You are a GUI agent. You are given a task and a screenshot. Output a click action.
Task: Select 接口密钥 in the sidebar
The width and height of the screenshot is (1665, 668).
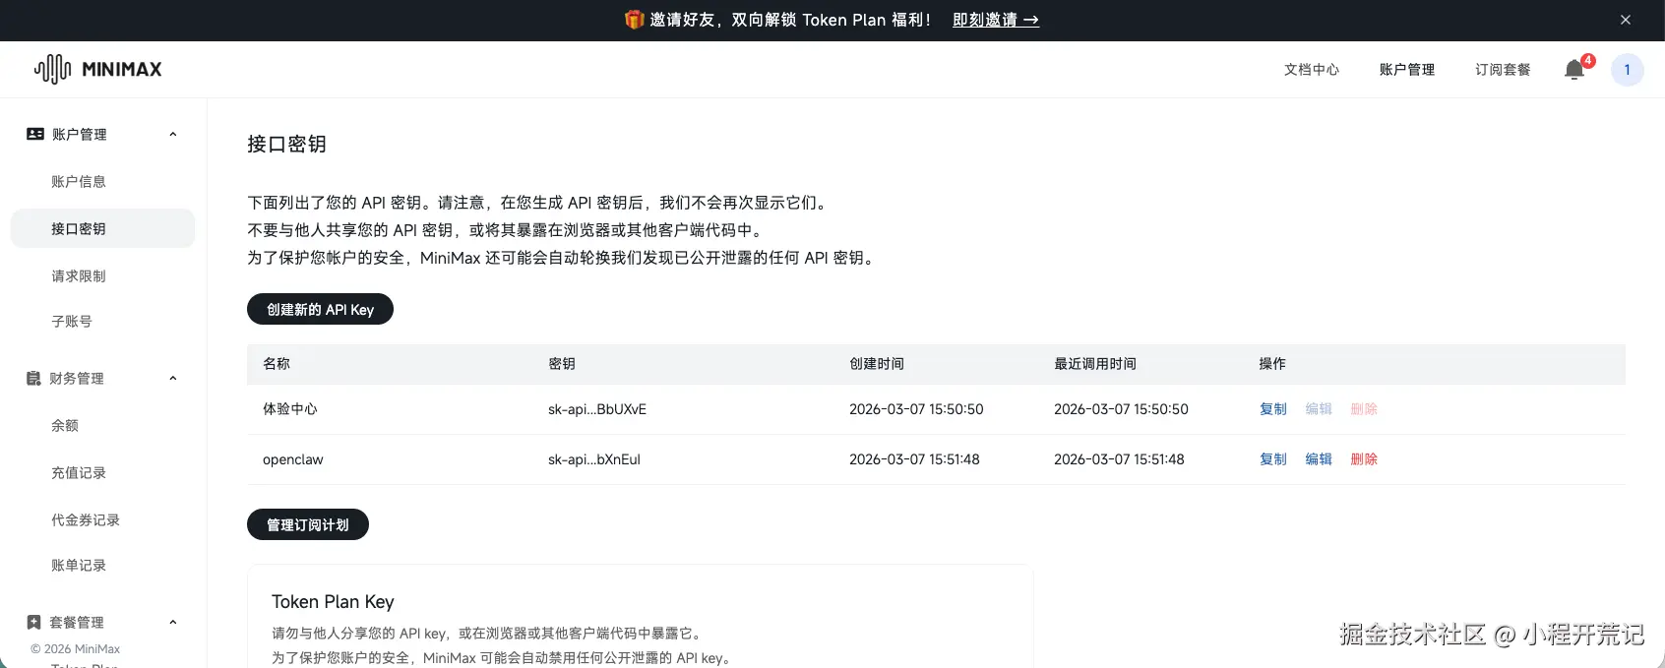pos(102,228)
